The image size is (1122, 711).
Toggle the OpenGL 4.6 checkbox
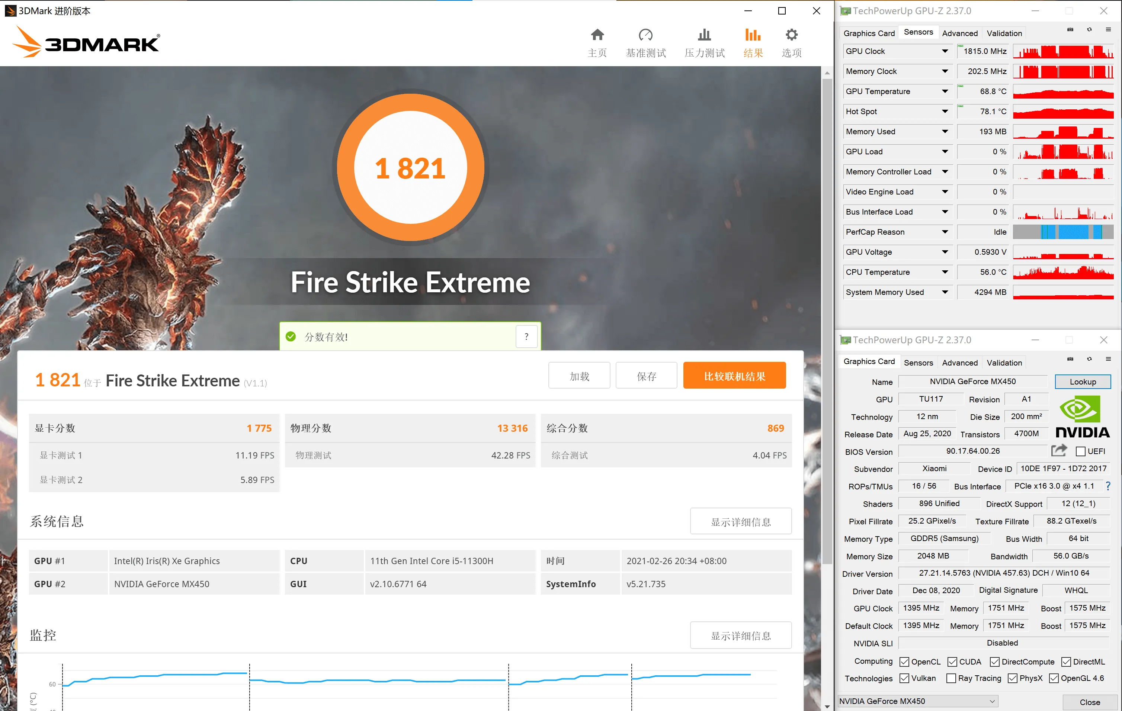coord(1054,678)
